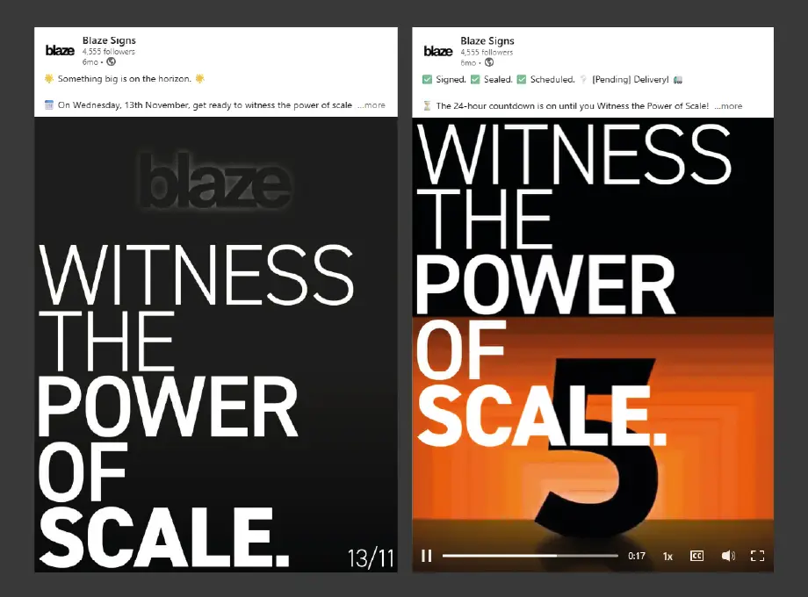Open Blaze Signs page from right post
The image size is (808, 597).
point(487,40)
